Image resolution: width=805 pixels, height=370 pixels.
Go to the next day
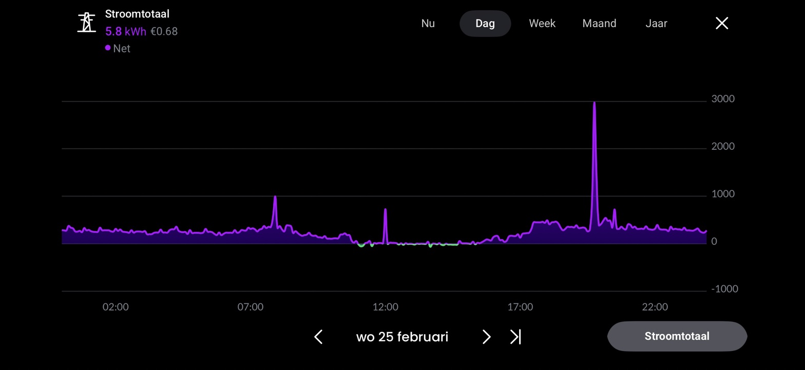click(486, 337)
